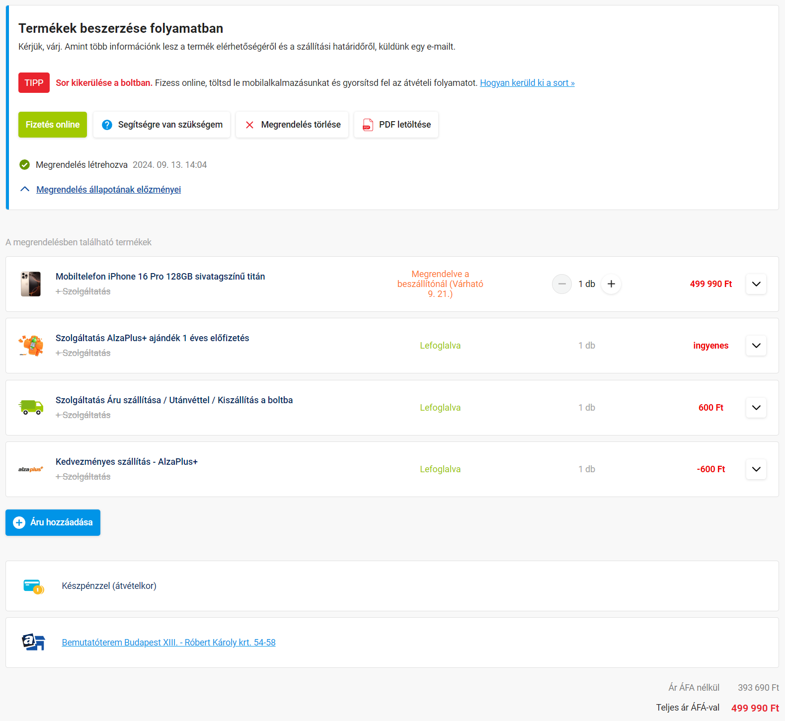785x721 pixels.
Task: Open Bemutatóterem Budapest XIII. showroom link
Action: [168, 643]
